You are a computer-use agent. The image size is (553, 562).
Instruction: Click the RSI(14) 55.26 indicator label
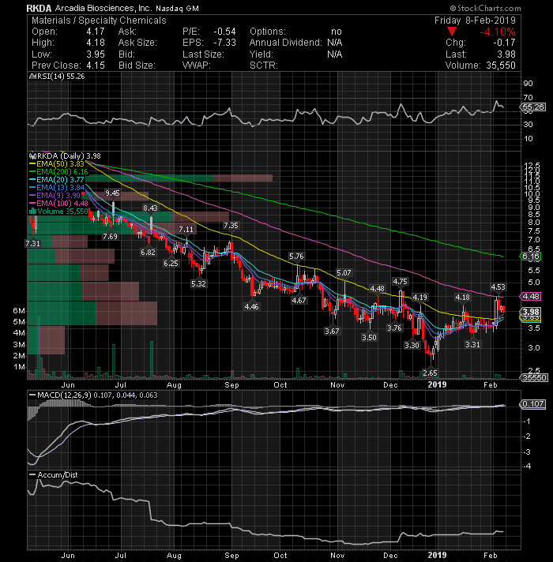60,77
